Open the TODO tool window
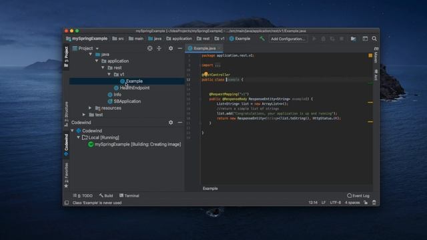427x240 pixels. (x=83, y=195)
